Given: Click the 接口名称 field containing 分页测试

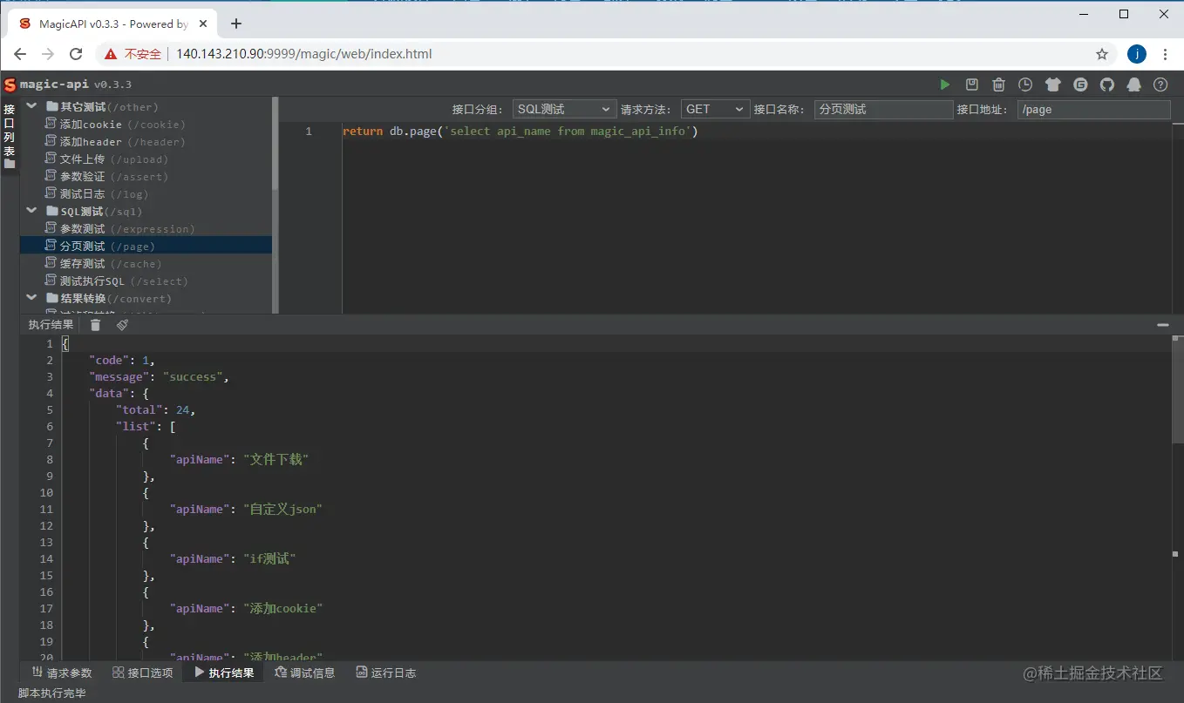Looking at the screenshot, I should (x=884, y=109).
